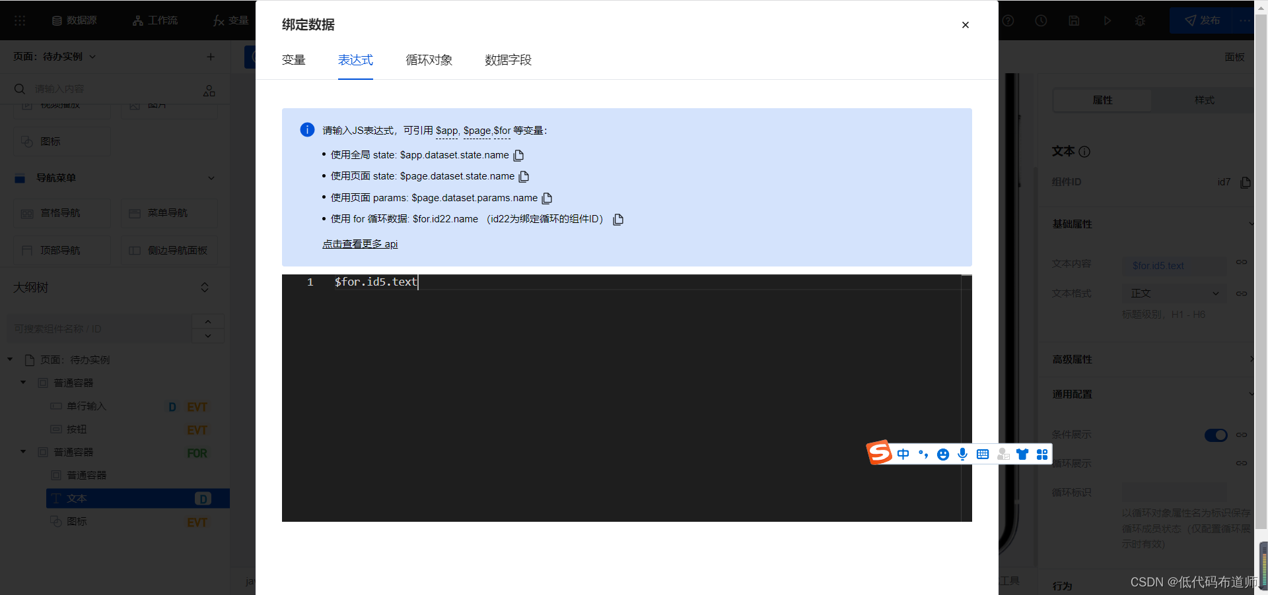Add a new page with the plus icon
Screen dimensions: 1268x595
(211, 57)
